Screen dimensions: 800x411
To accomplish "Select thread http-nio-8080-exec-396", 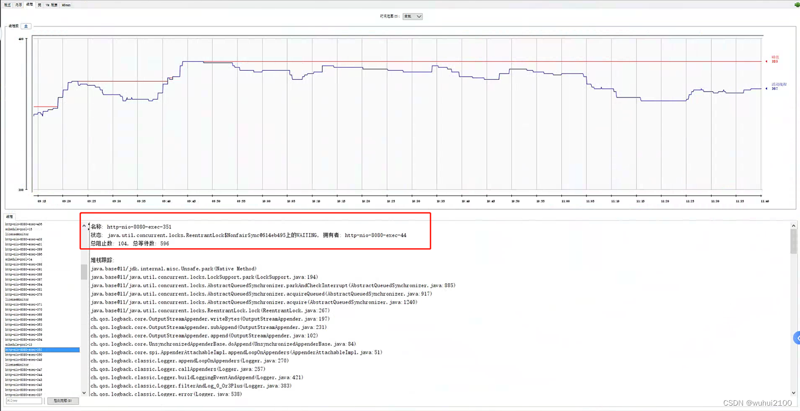I will [x=23, y=254].
